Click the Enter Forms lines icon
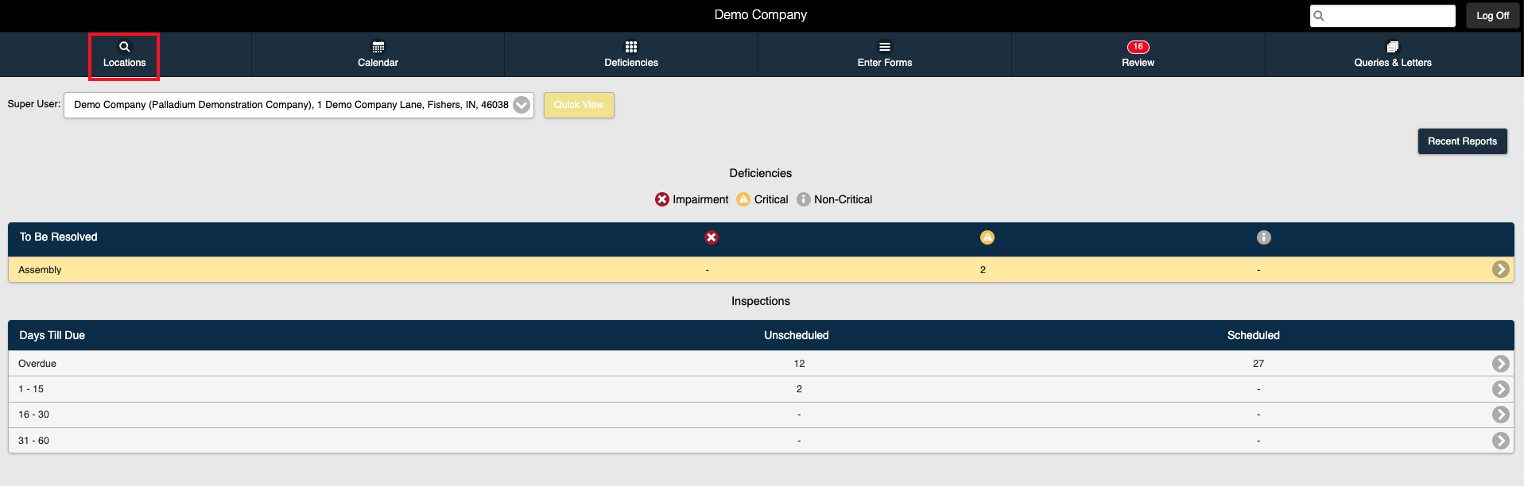1524x486 pixels. coord(885,47)
